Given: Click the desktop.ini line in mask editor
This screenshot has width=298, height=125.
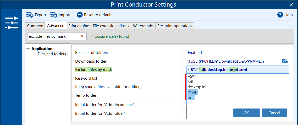Looking at the screenshot, I should click(197, 87).
